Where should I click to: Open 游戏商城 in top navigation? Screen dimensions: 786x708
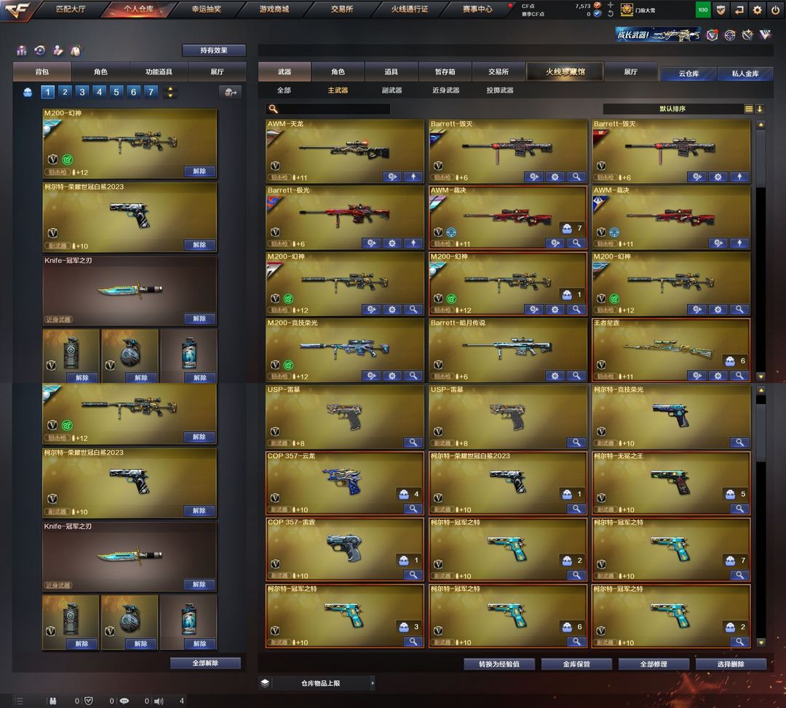coord(274,9)
